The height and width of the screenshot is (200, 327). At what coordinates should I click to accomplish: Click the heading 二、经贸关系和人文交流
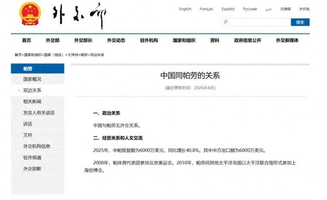[118, 138]
